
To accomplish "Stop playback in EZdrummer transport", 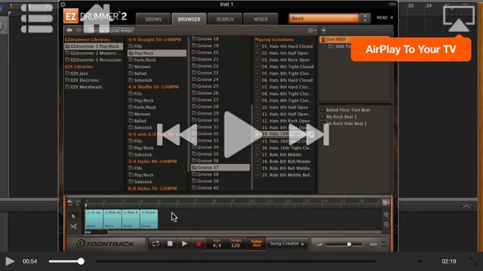I will [x=170, y=243].
